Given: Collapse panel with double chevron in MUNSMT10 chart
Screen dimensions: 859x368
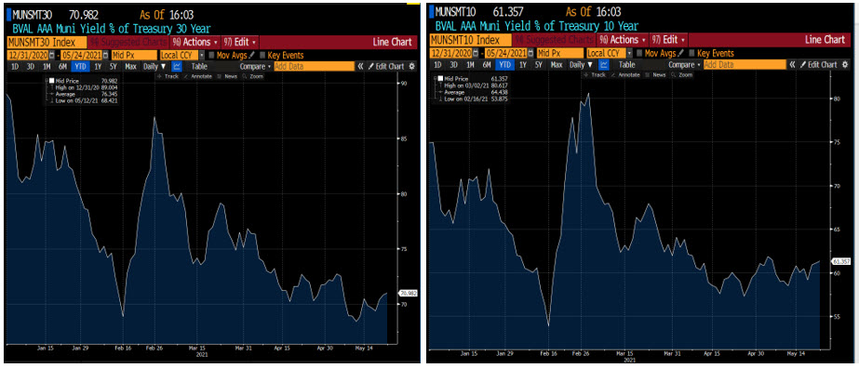Looking at the screenshot, I should [792, 64].
